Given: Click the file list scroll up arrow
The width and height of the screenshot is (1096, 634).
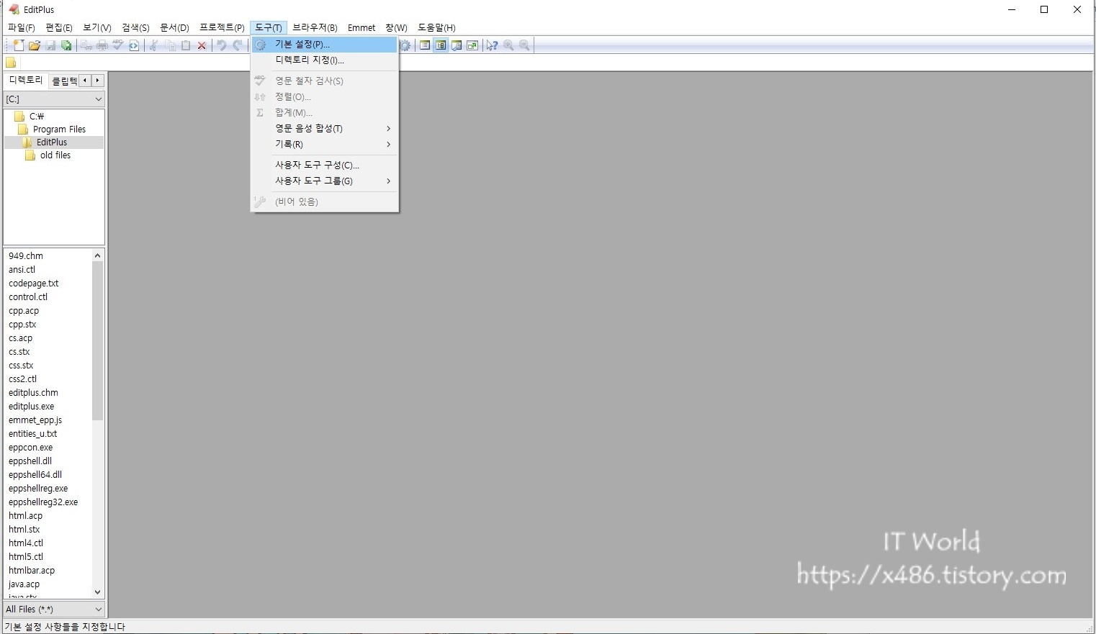Looking at the screenshot, I should coord(98,255).
